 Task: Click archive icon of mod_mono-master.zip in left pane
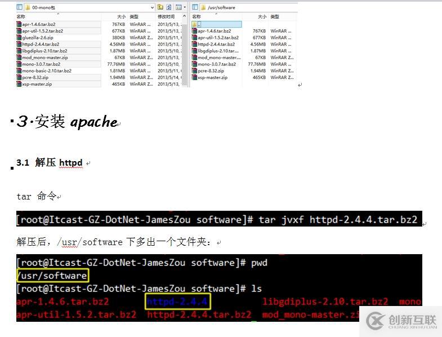pos(19,57)
